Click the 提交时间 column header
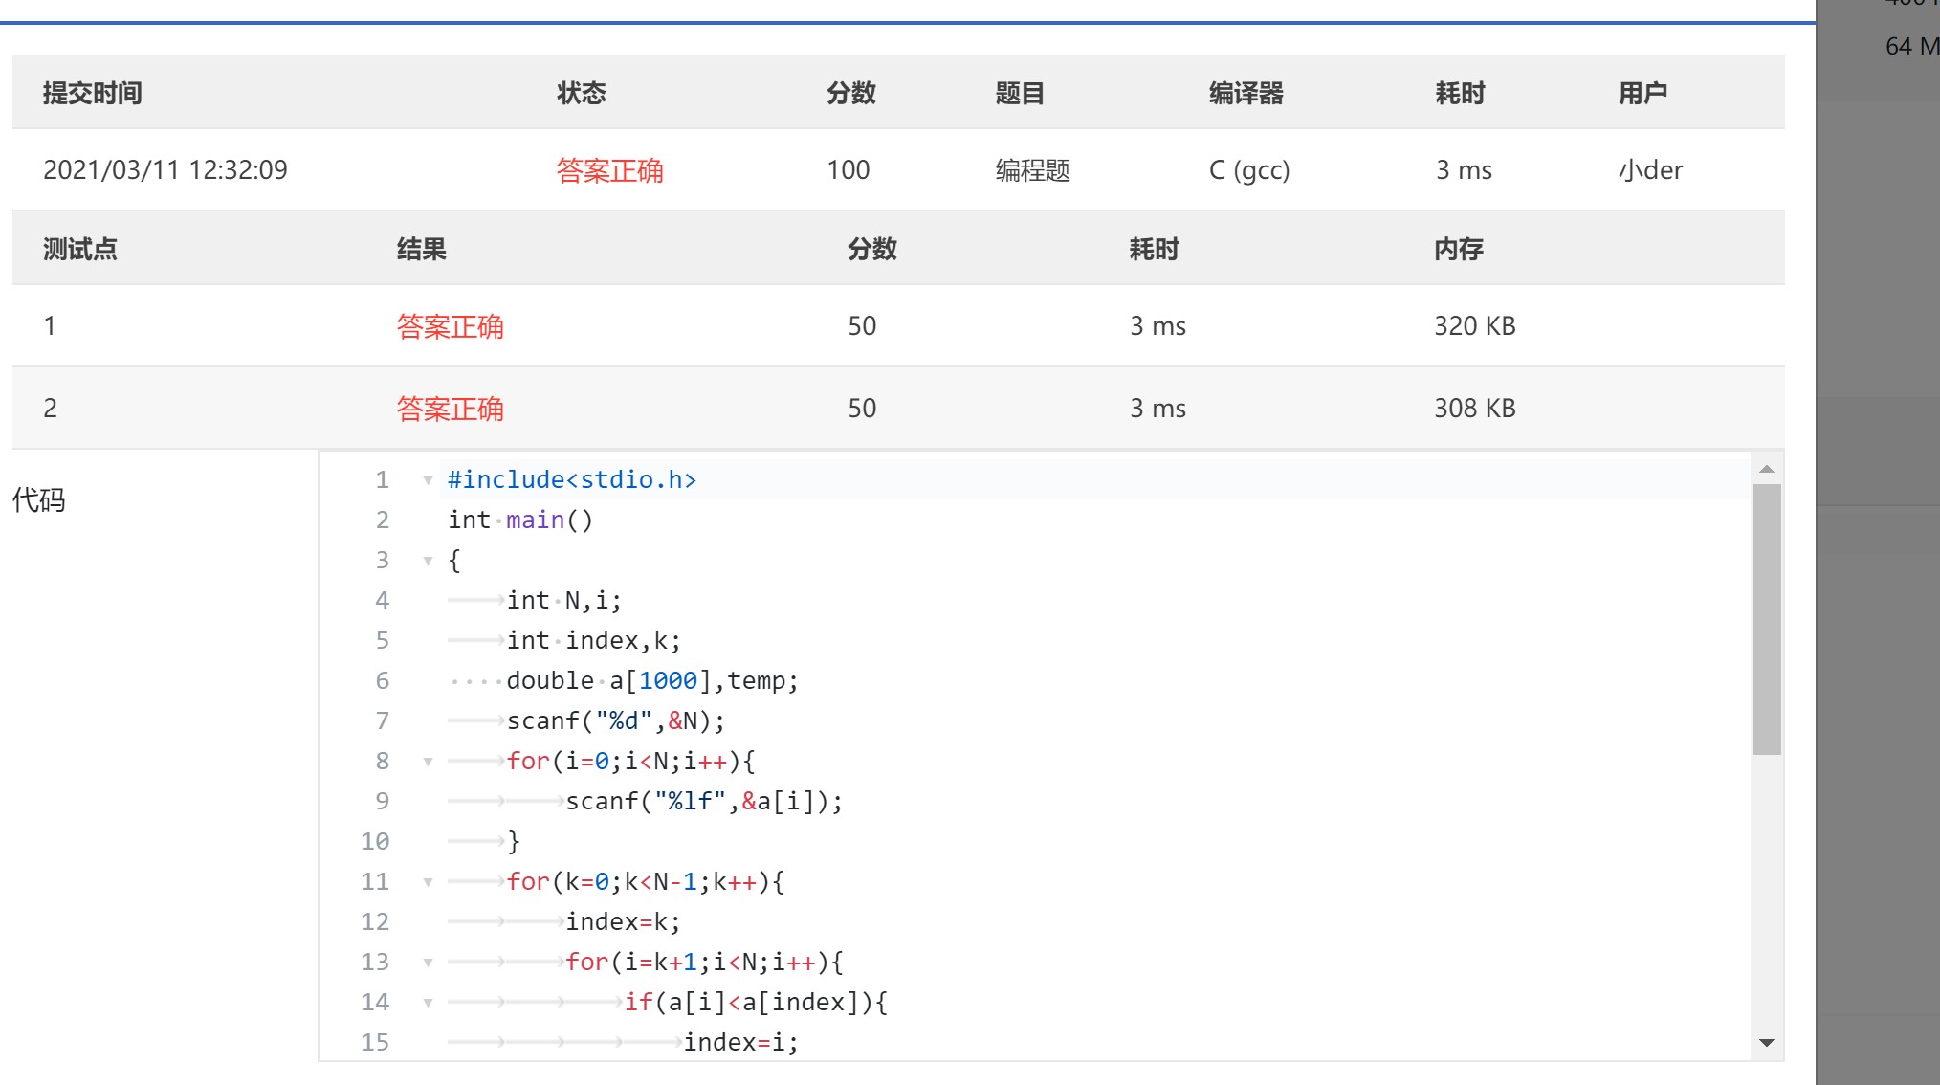1940x1085 pixels. 93,93
